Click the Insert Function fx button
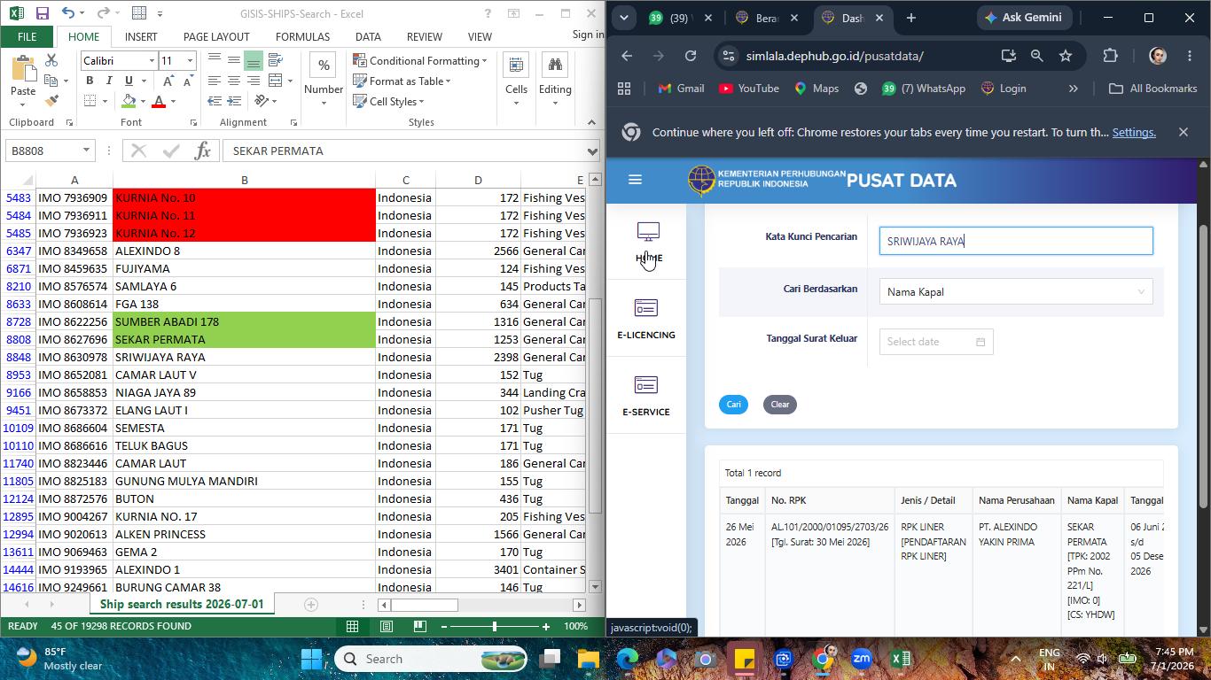Screen dimensions: 1211x680 coord(202,151)
